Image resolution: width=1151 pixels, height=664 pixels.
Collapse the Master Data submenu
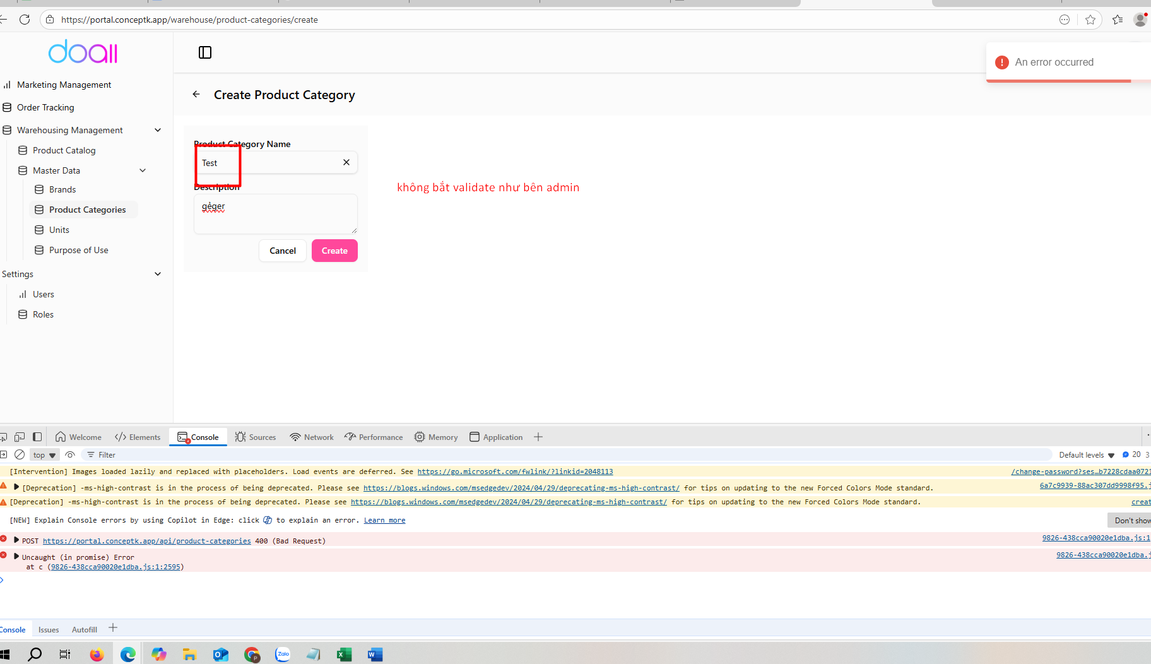[143, 170]
